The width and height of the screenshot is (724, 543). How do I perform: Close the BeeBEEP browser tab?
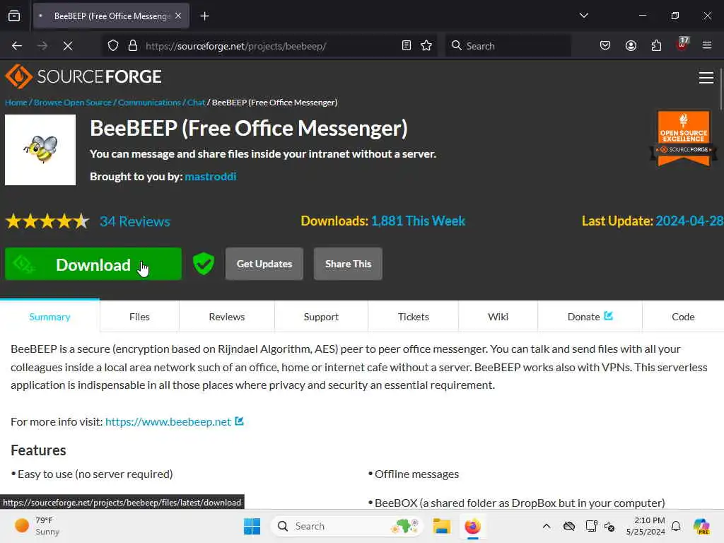tap(178, 16)
